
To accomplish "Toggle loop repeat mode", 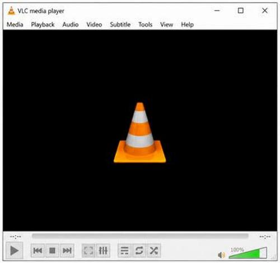I will coord(139,251).
